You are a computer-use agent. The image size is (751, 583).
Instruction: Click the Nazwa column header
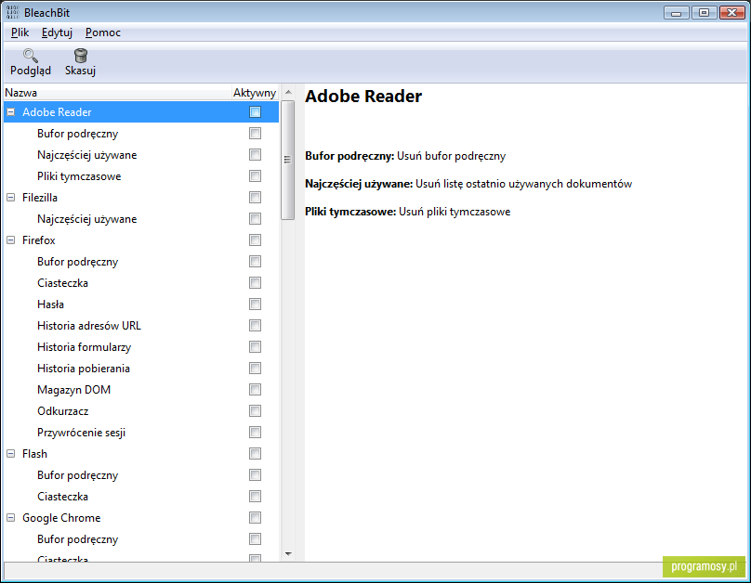117,93
